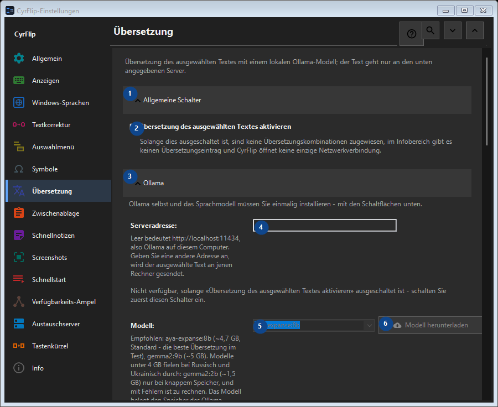Select the Verfügbarkeits-Ampel icon
The image size is (498, 407).
[19, 301]
